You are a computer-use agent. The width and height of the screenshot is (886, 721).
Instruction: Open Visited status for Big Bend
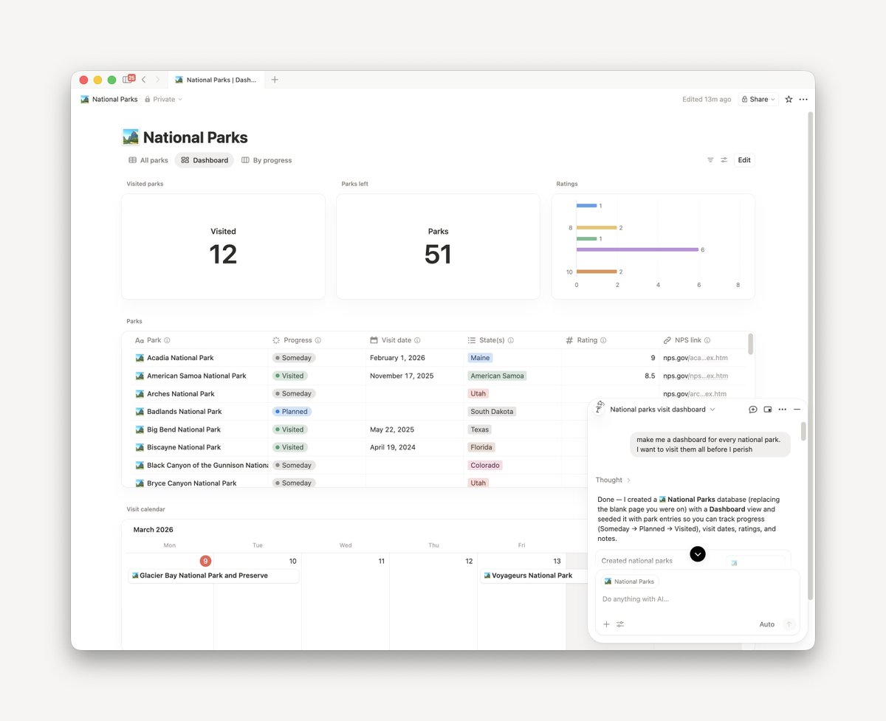[x=290, y=430]
